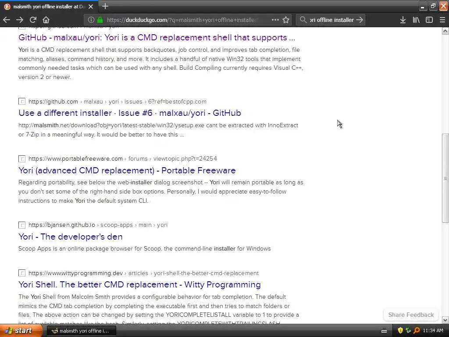Image resolution: width=449 pixels, height=337 pixels.
Task: Open Yori Portable Freeware forum result
Action: pyautogui.click(x=127, y=171)
